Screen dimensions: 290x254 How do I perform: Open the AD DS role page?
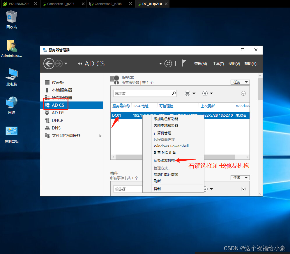(x=57, y=113)
